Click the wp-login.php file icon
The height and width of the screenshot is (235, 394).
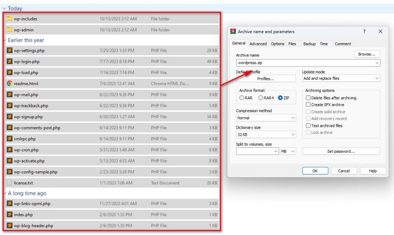point(10,61)
